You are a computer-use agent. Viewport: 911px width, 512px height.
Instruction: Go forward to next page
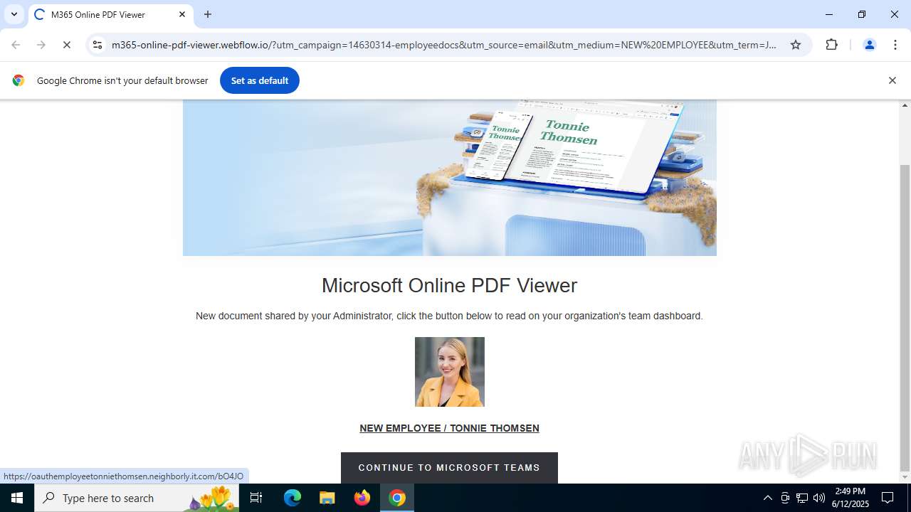(41, 45)
